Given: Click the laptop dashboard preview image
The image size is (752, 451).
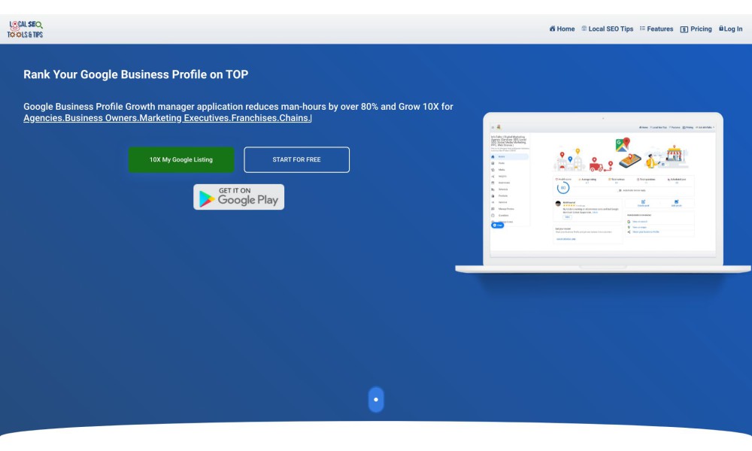Looking at the screenshot, I should pyautogui.click(x=603, y=193).
